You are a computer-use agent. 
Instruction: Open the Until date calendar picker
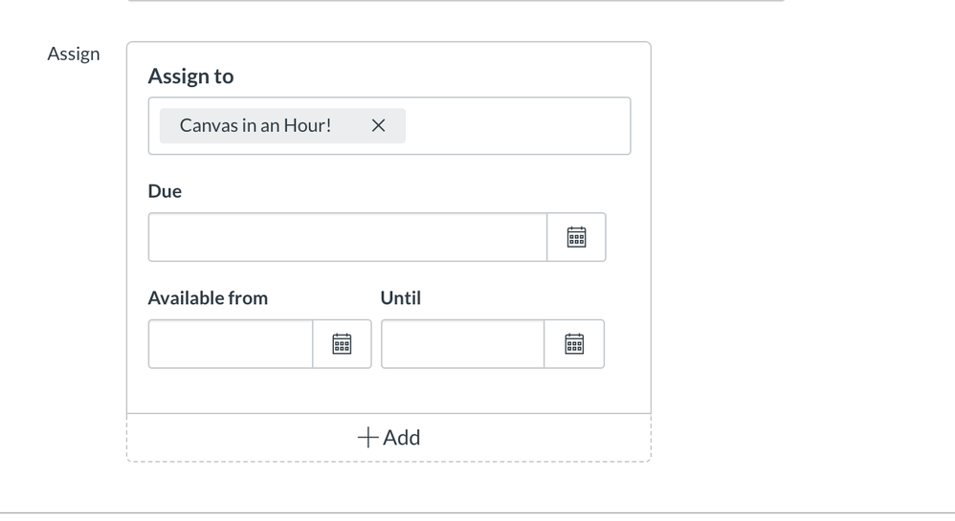[574, 344]
